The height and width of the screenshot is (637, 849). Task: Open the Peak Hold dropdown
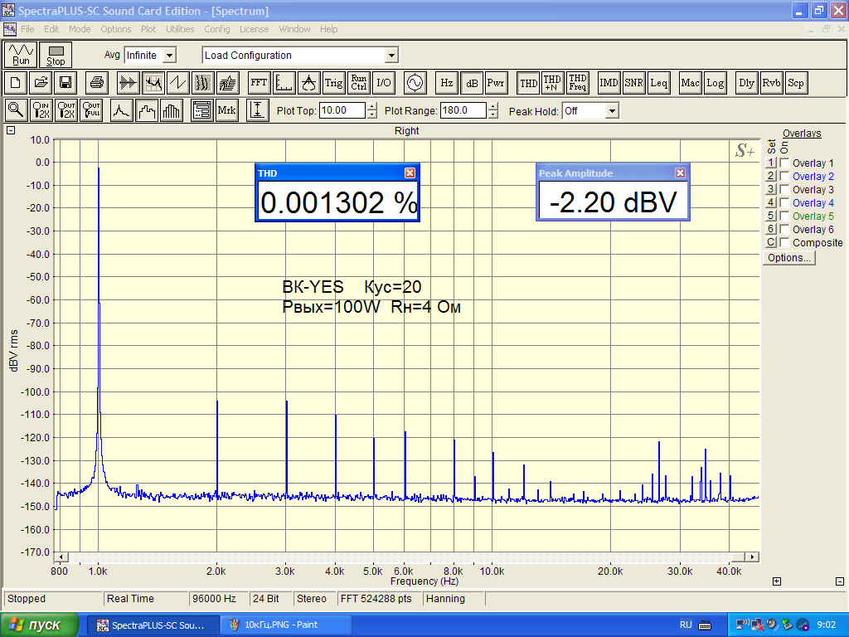pos(612,111)
